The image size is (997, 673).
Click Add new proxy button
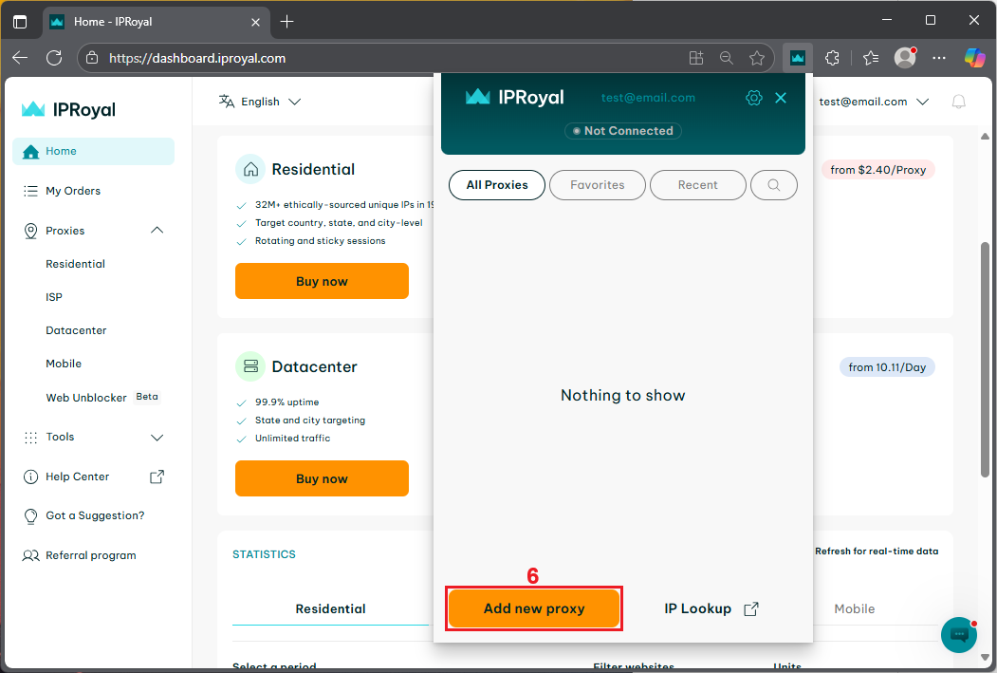534,608
